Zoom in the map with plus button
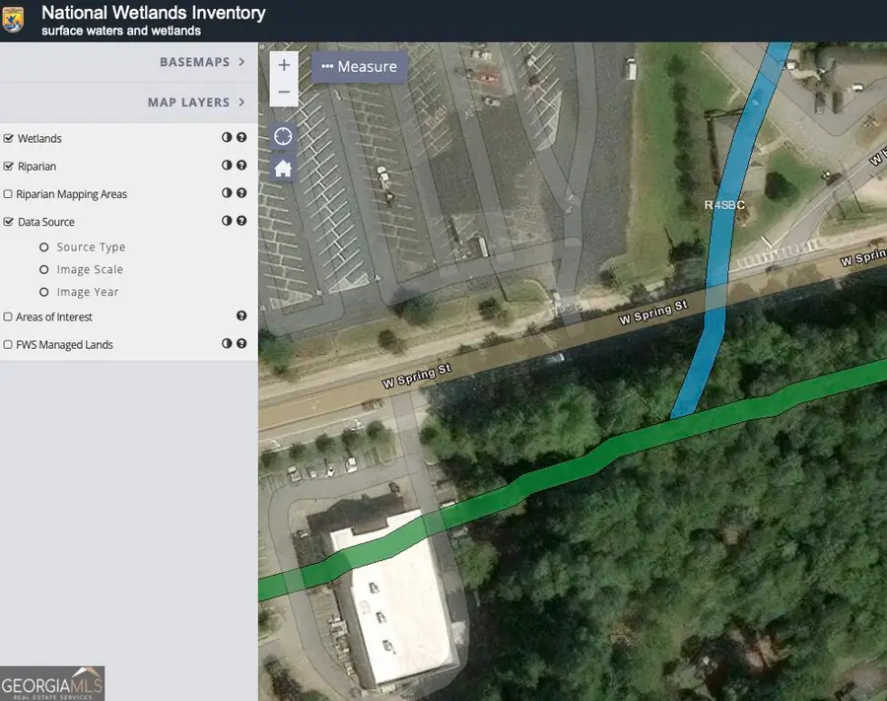The width and height of the screenshot is (887, 701). [284, 65]
